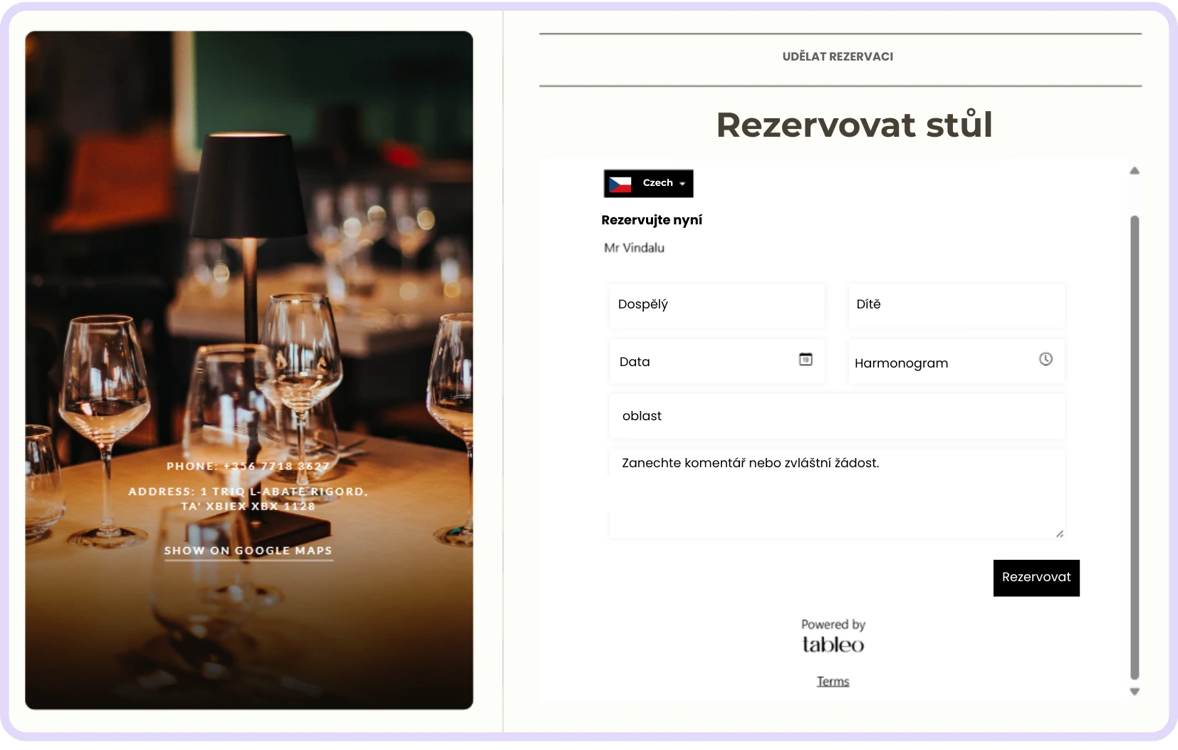Click the restaurant phone number
This screenshot has height=750, width=1178.
tap(249, 467)
